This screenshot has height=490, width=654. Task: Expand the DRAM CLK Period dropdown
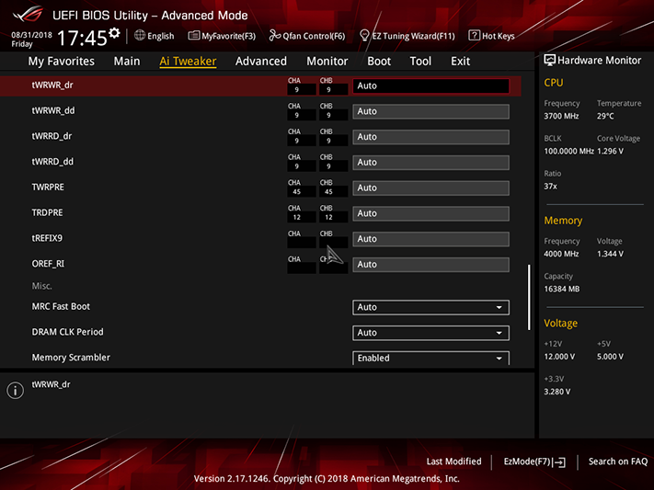(430, 333)
